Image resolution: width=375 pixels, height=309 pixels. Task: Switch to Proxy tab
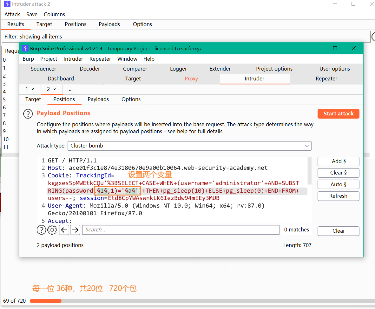[191, 79]
